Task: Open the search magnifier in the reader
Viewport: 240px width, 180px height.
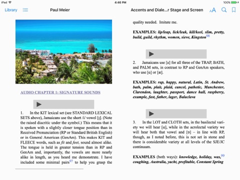Action: [224, 10]
